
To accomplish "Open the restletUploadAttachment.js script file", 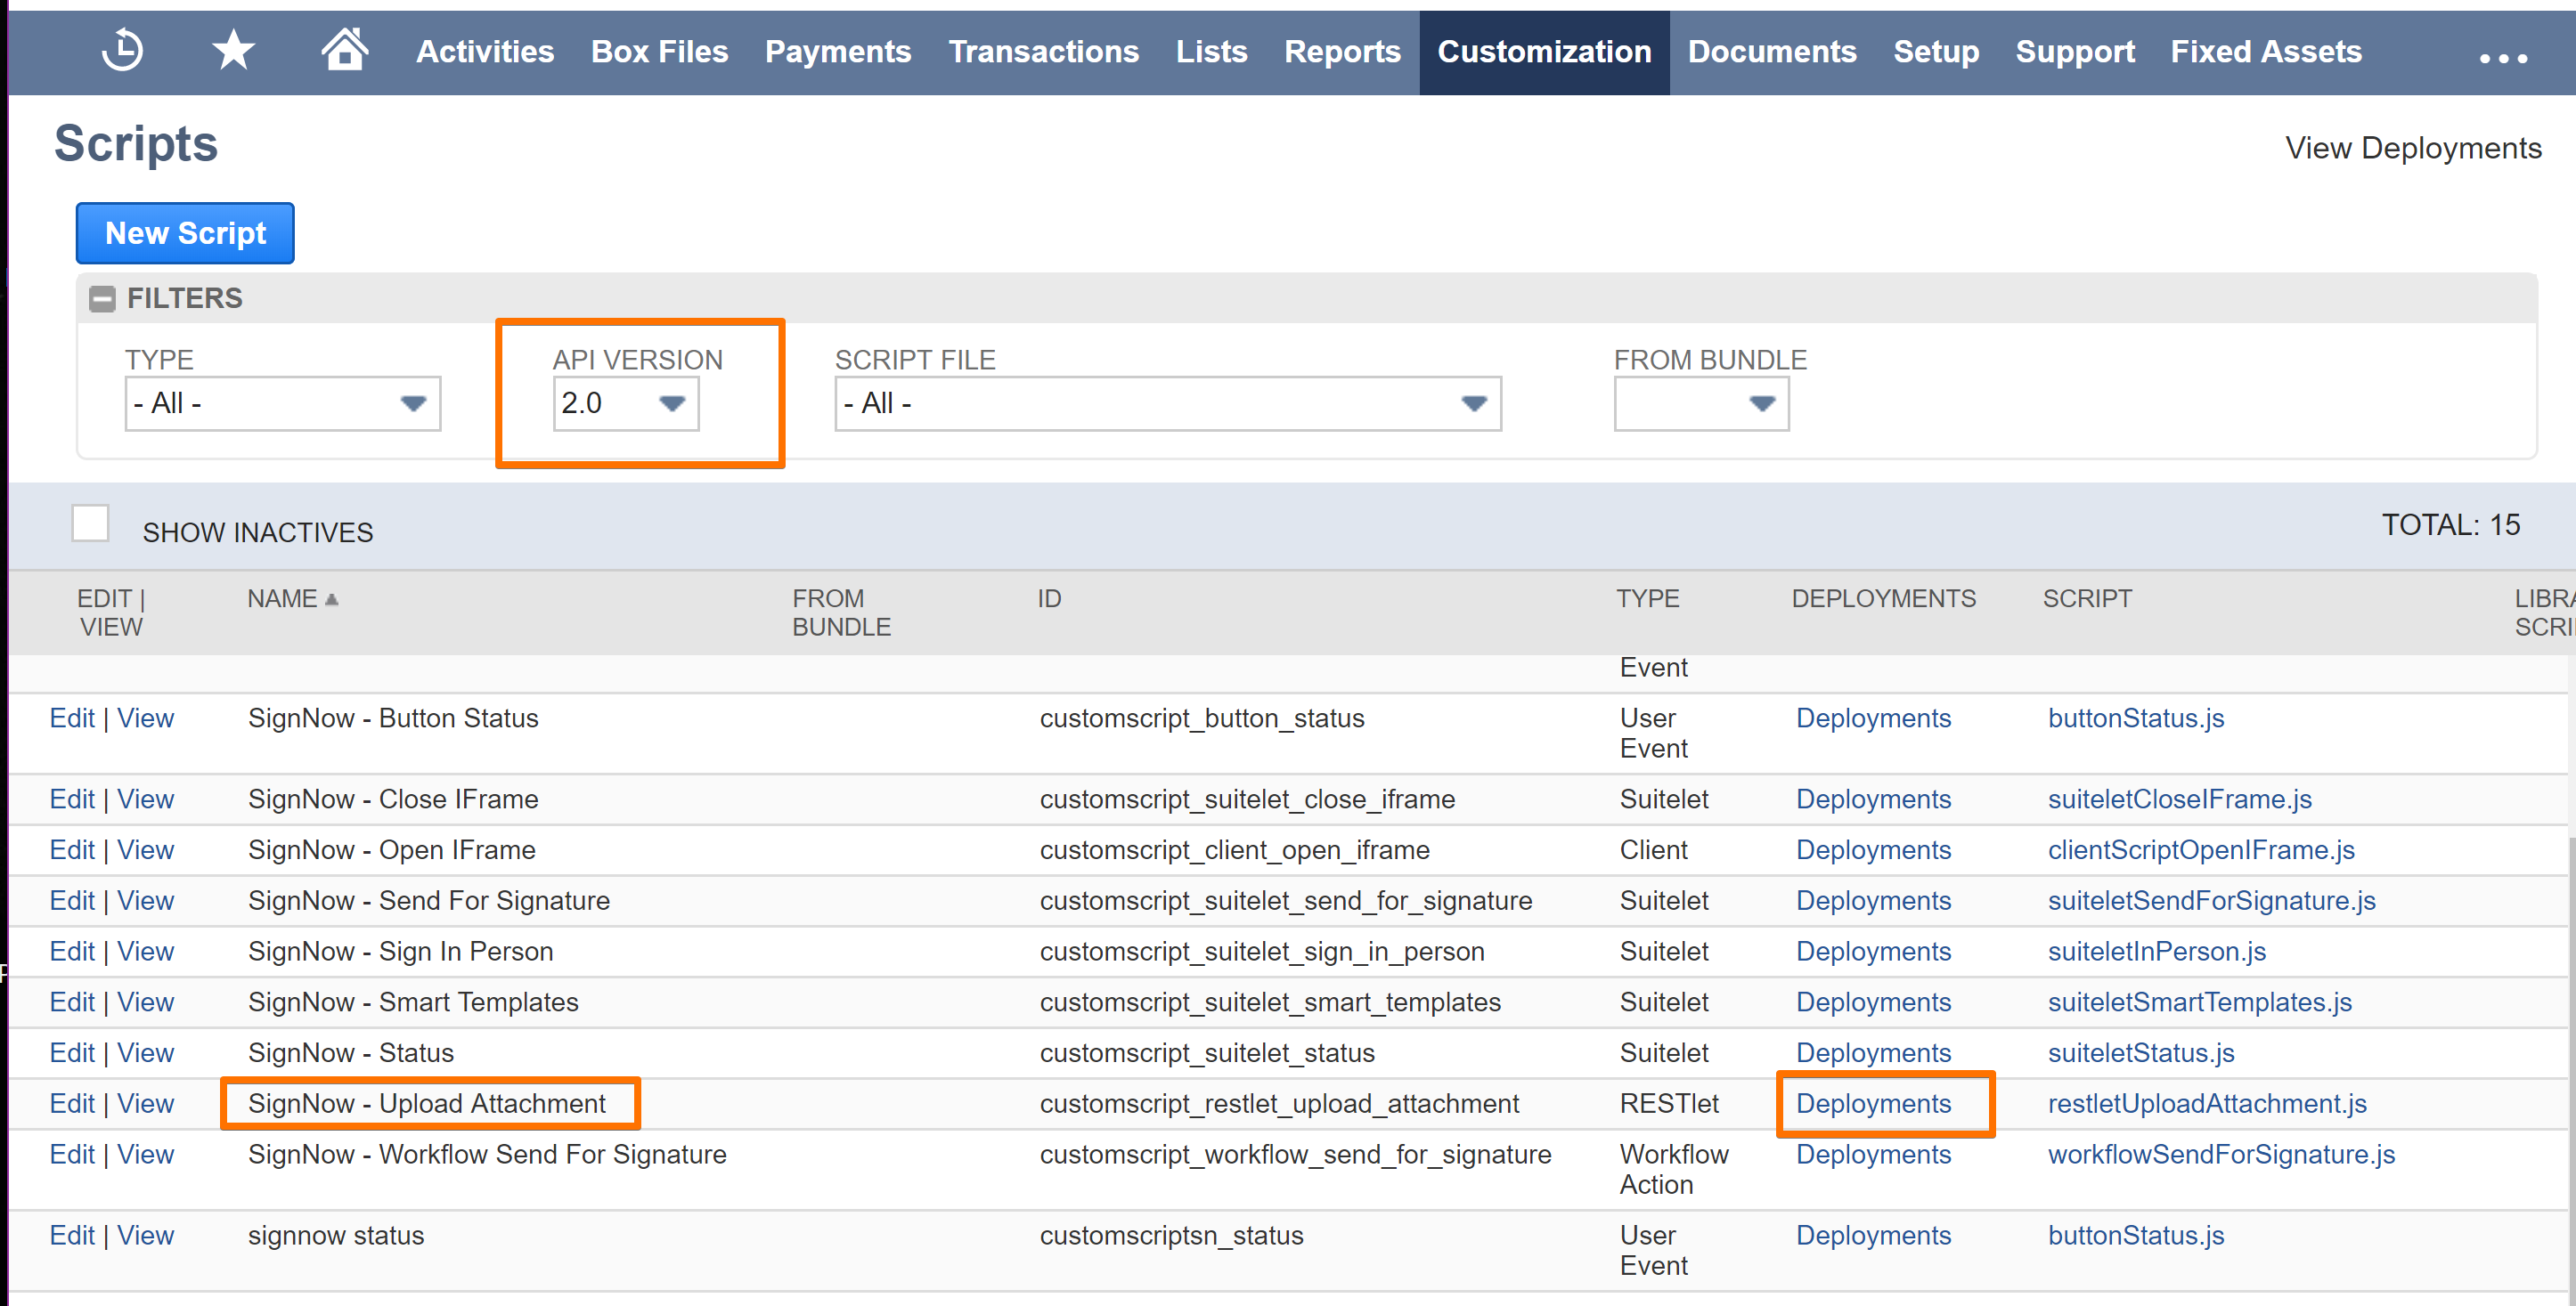I will [x=2207, y=1104].
